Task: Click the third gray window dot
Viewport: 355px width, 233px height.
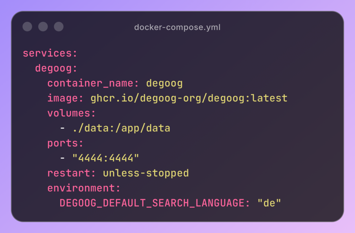Action: [59, 27]
